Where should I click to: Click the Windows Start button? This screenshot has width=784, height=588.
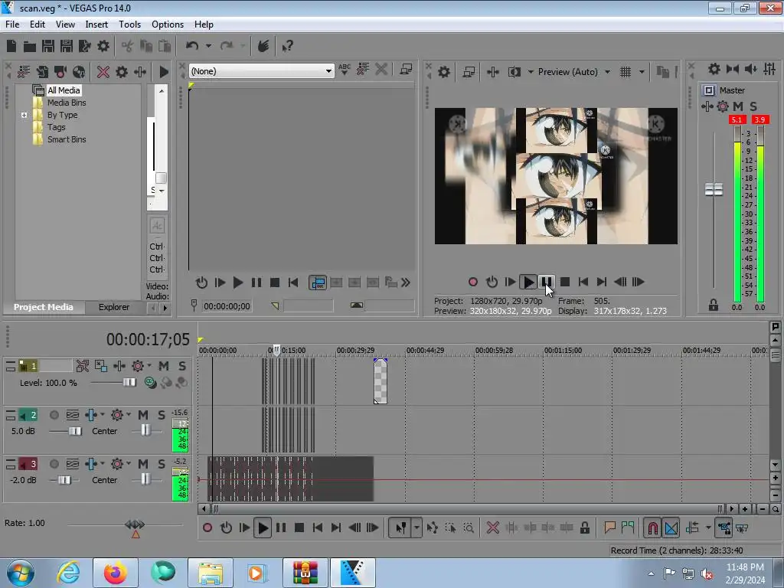pos(19,573)
